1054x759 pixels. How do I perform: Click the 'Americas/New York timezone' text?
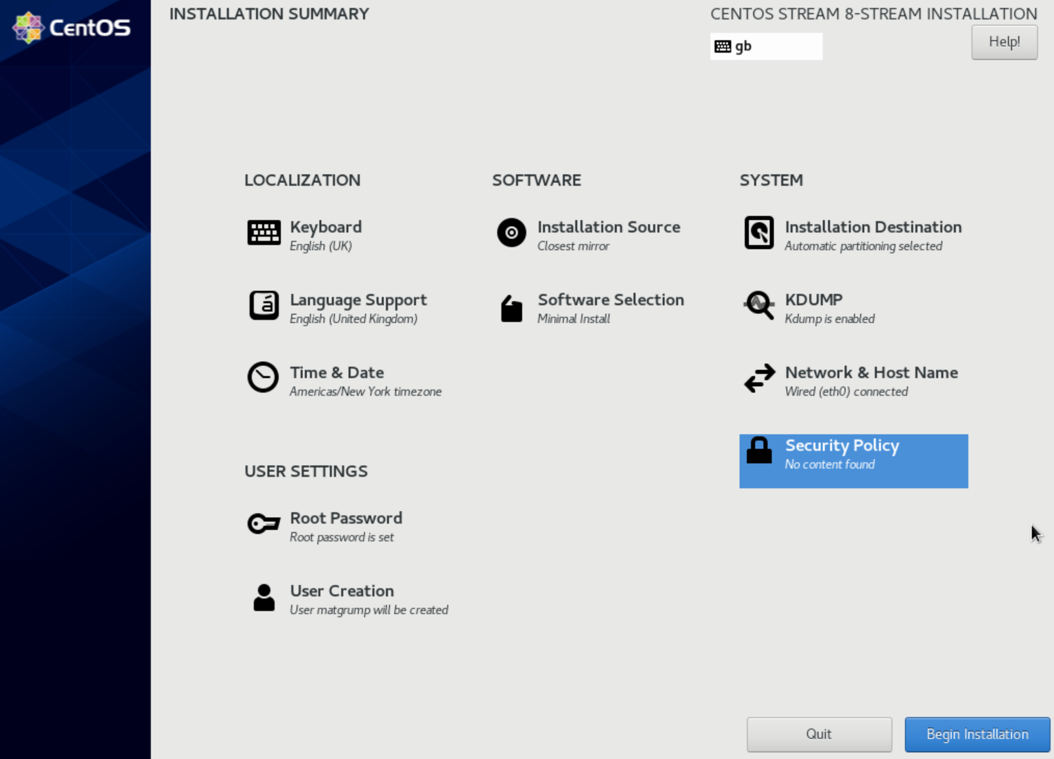tap(365, 392)
